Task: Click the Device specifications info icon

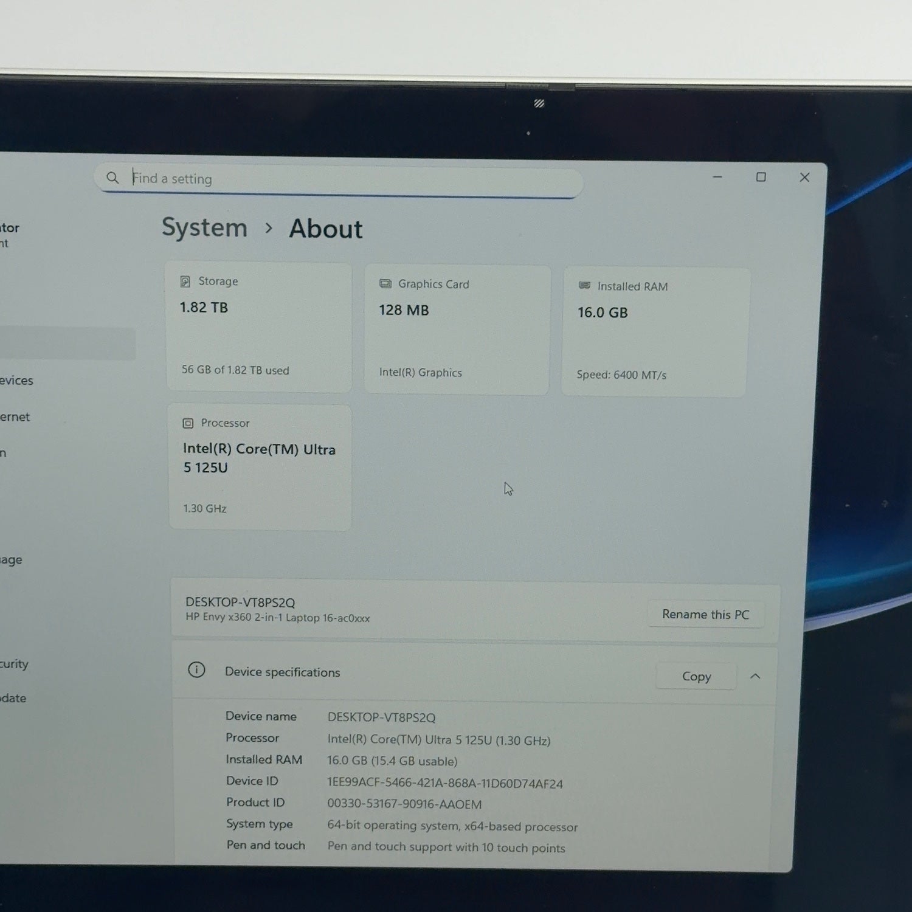Action: click(x=196, y=670)
